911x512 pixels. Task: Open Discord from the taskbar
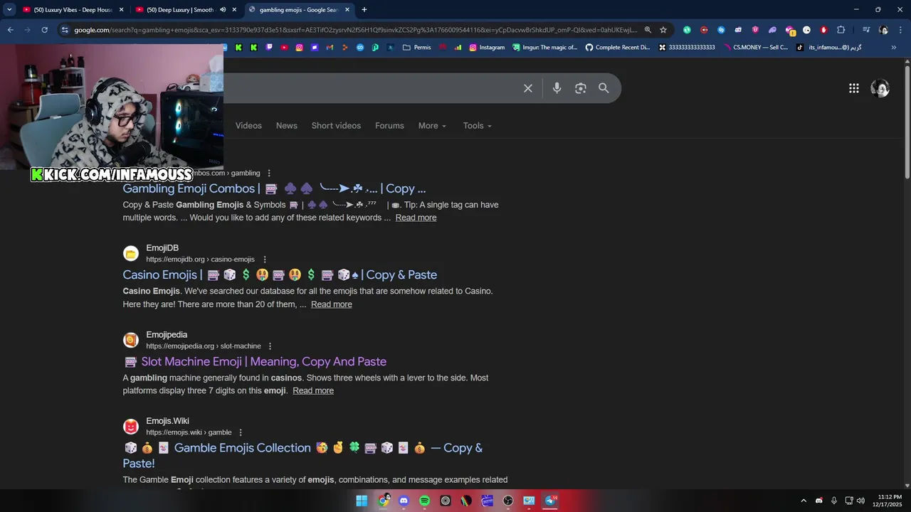[404, 501]
